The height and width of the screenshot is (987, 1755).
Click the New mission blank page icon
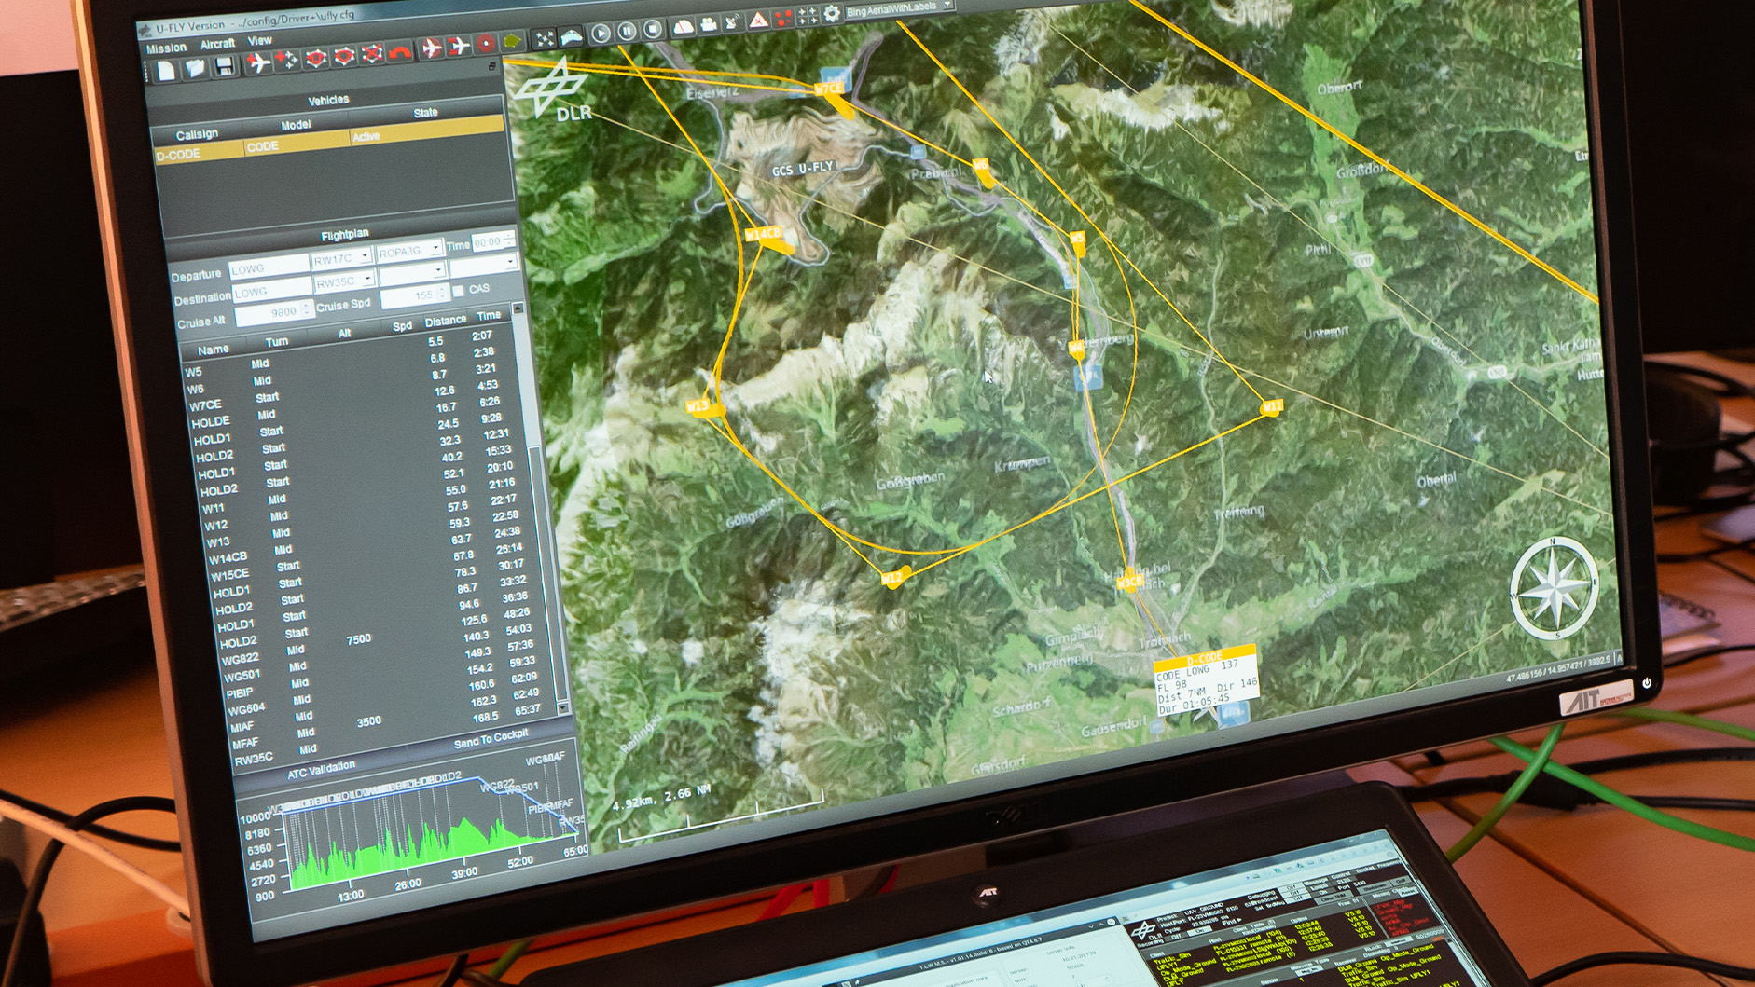(x=166, y=71)
